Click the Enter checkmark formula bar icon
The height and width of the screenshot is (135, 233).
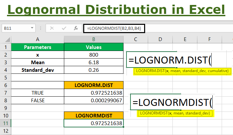(x=64, y=28)
